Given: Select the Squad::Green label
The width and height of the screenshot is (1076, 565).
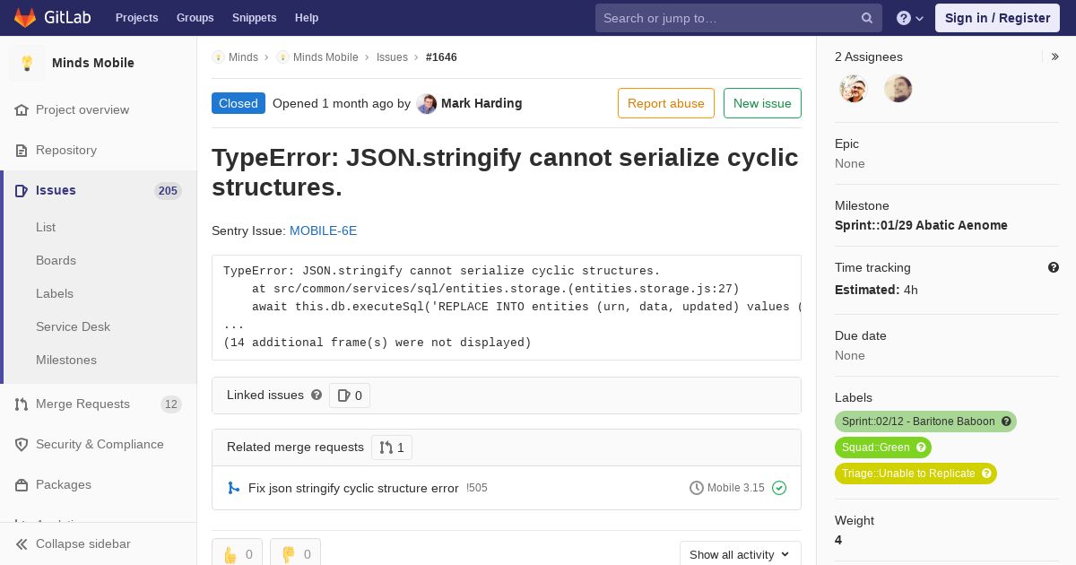Looking at the screenshot, I should click(883, 448).
